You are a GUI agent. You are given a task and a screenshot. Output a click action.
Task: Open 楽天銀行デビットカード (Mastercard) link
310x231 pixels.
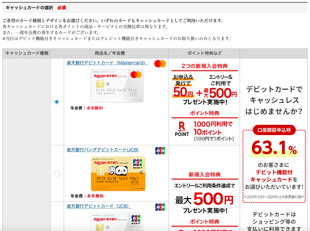pos(107,63)
